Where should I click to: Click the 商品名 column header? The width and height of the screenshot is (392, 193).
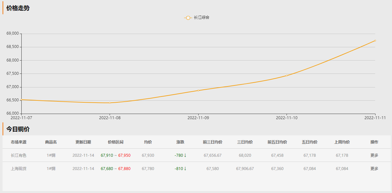(x=51, y=142)
